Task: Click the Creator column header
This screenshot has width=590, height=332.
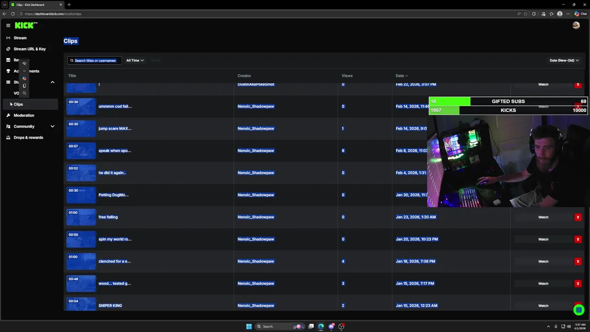Action: pos(244,76)
